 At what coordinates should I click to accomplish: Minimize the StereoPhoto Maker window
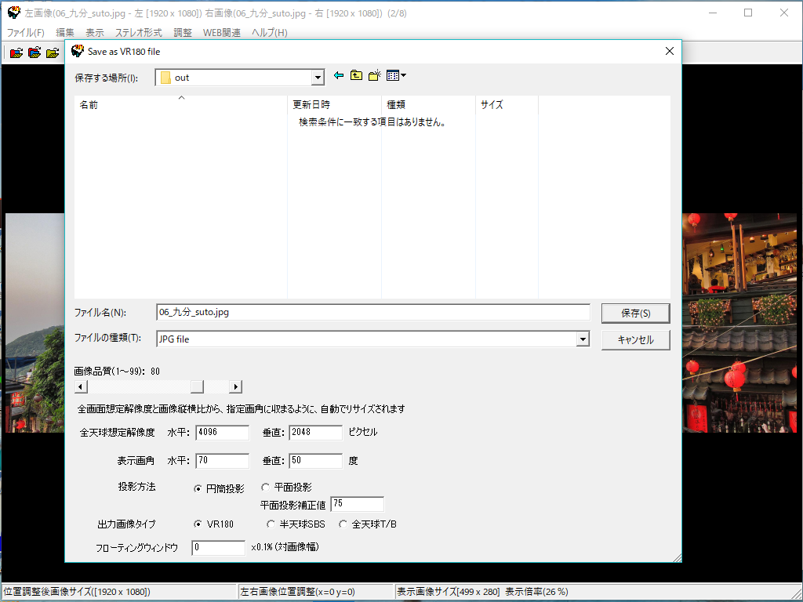[712, 13]
